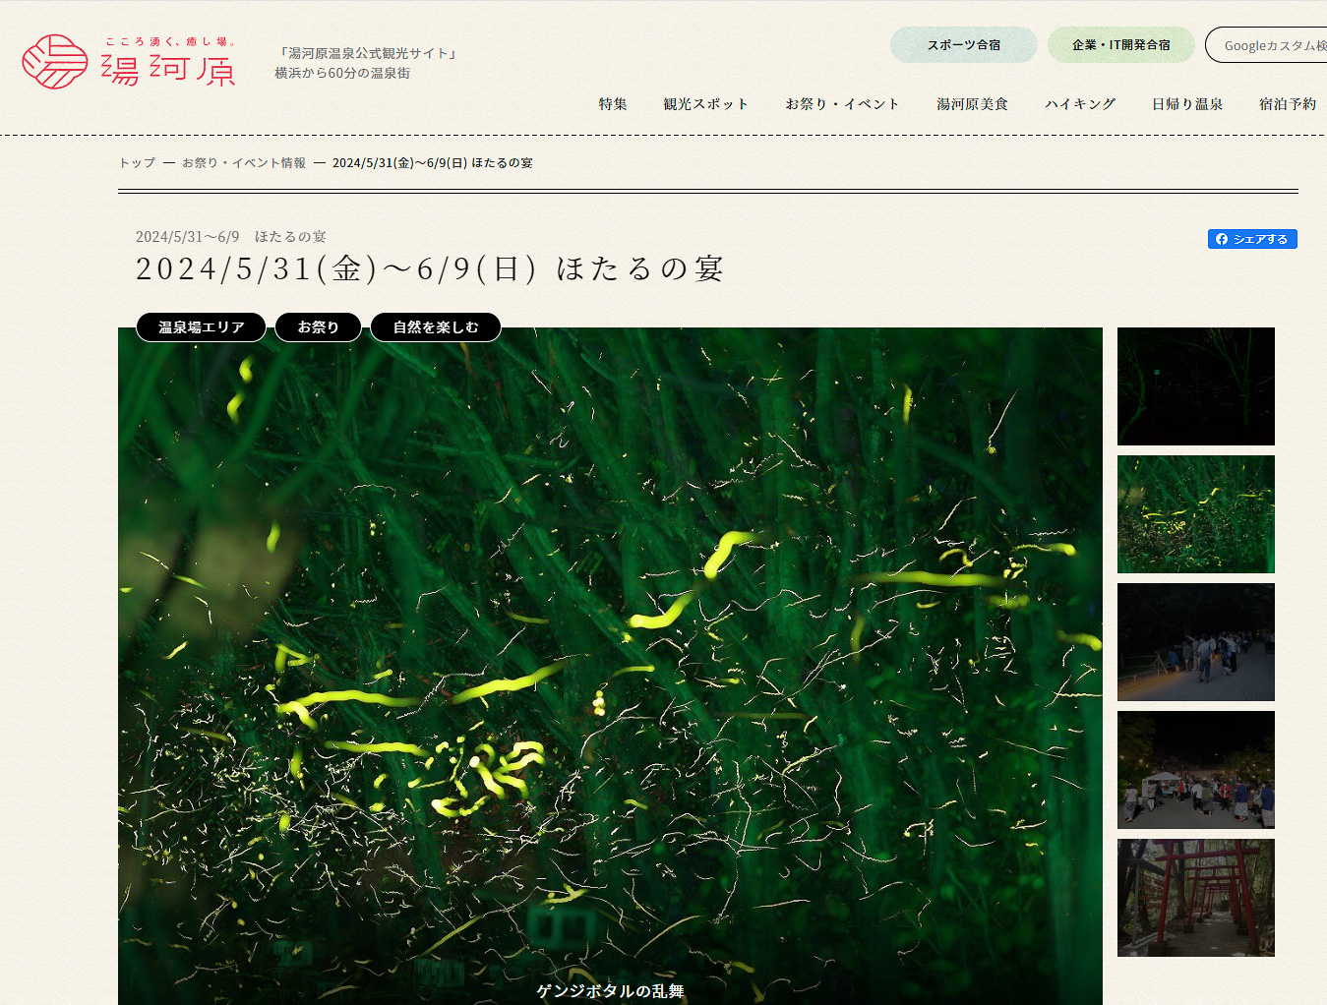Share page via Facebook シェアする button
The width and height of the screenshot is (1327, 1005).
[x=1251, y=239]
